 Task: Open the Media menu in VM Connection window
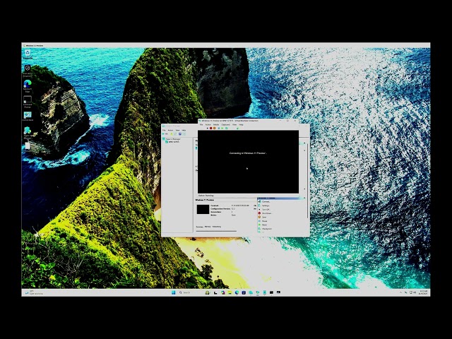[216, 124]
